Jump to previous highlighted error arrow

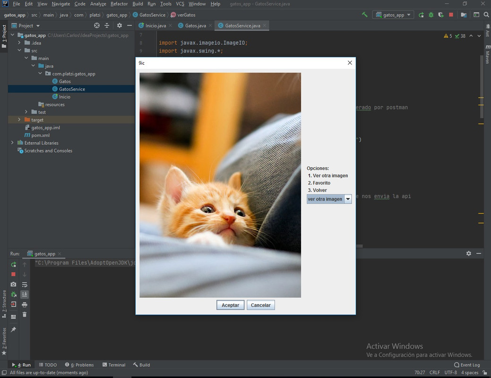(471, 36)
